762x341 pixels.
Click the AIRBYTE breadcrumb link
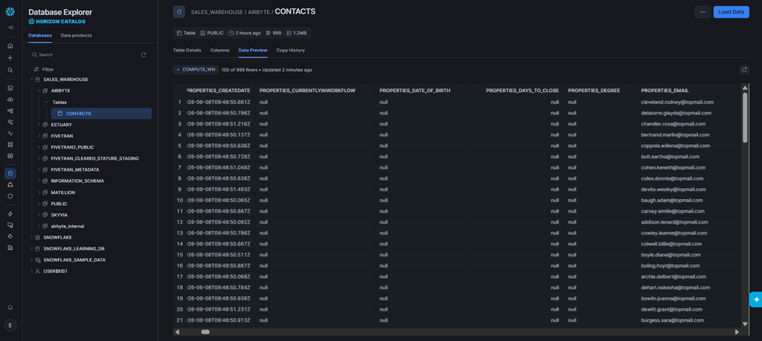pyautogui.click(x=258, y=12)
